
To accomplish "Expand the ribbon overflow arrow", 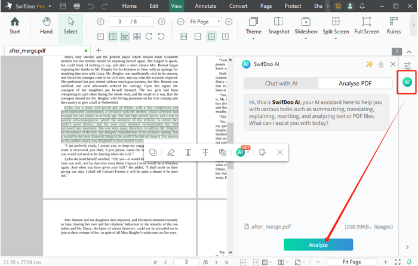I will tap(413, 25).
